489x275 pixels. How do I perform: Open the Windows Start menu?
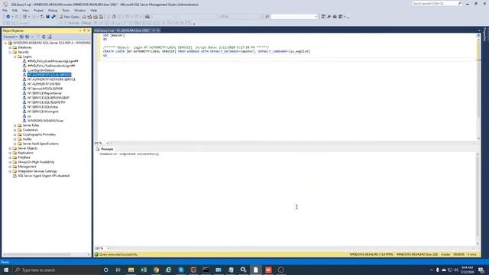click(6, 270)
